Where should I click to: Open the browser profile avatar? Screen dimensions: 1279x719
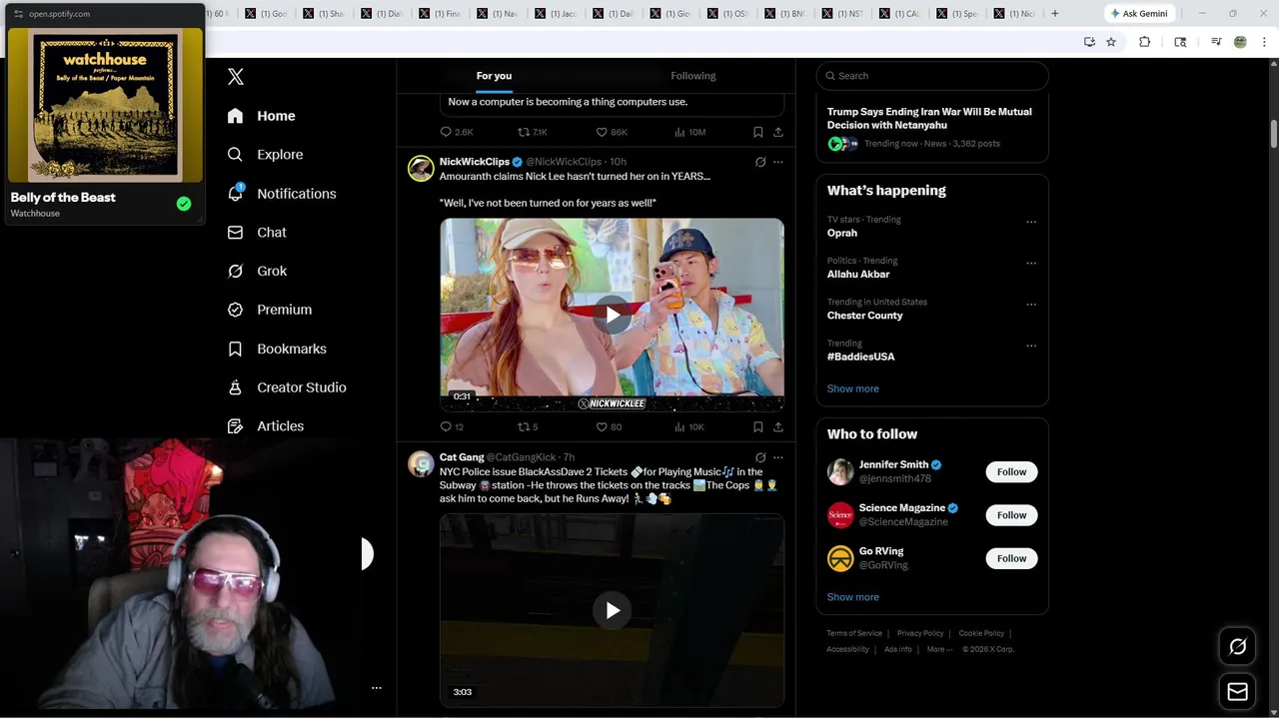[x=1240, y=42]
